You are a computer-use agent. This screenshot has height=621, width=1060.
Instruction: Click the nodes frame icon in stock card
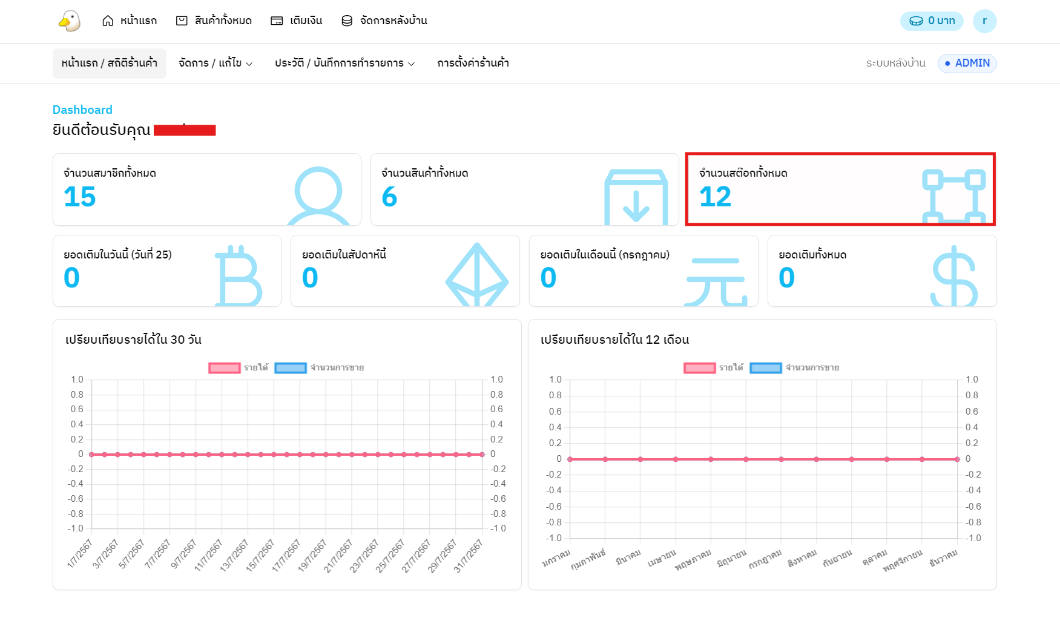pyautogui.click(x=953, y=197)
